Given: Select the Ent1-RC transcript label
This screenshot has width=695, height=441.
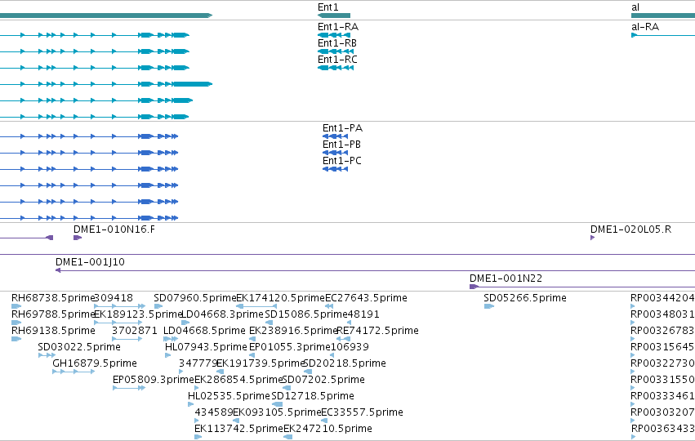Looking at the screenshot, I should coord(337,60).
